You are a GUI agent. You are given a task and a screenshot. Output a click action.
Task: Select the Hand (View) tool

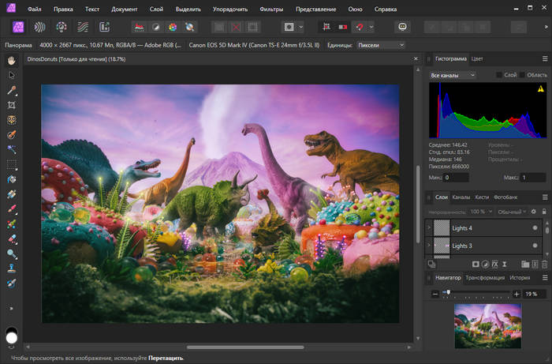pyautogui.click(x=12, y=60)
